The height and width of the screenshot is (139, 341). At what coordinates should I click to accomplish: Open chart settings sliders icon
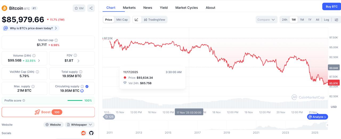click(x=336, y=20)
